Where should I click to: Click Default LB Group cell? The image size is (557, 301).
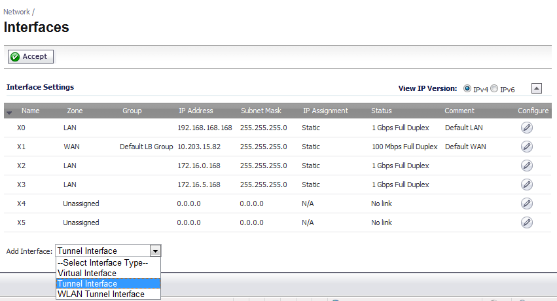click(x=147, y=147)
